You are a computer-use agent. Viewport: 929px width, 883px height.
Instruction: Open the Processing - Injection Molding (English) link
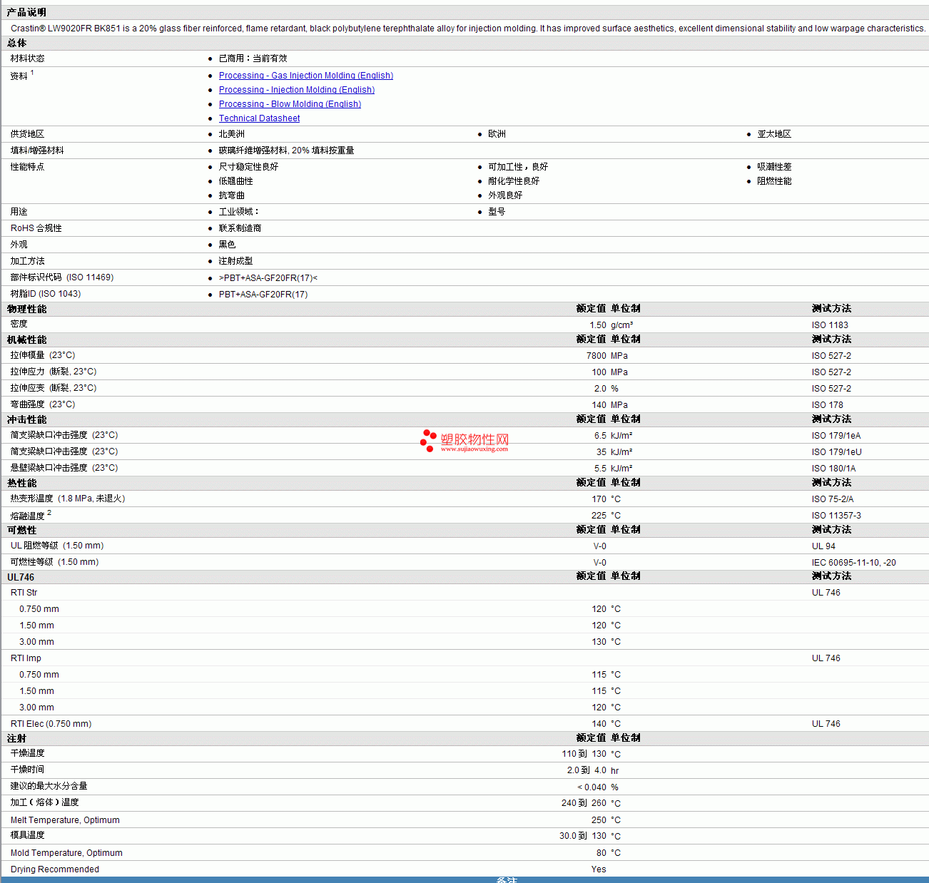point(296,90)
